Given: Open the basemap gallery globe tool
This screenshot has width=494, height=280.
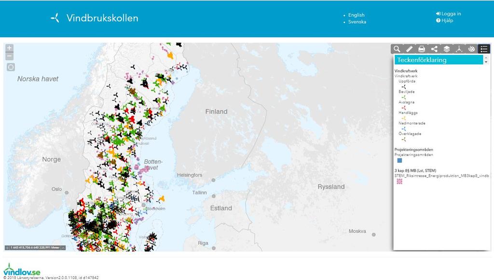Looking at the screenshot, I should (472, 49).
